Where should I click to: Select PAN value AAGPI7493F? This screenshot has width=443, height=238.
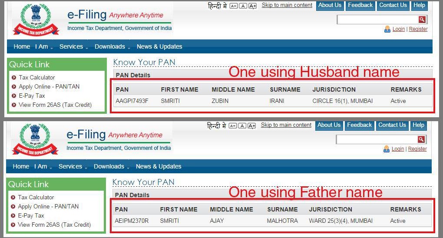(132, 101)
